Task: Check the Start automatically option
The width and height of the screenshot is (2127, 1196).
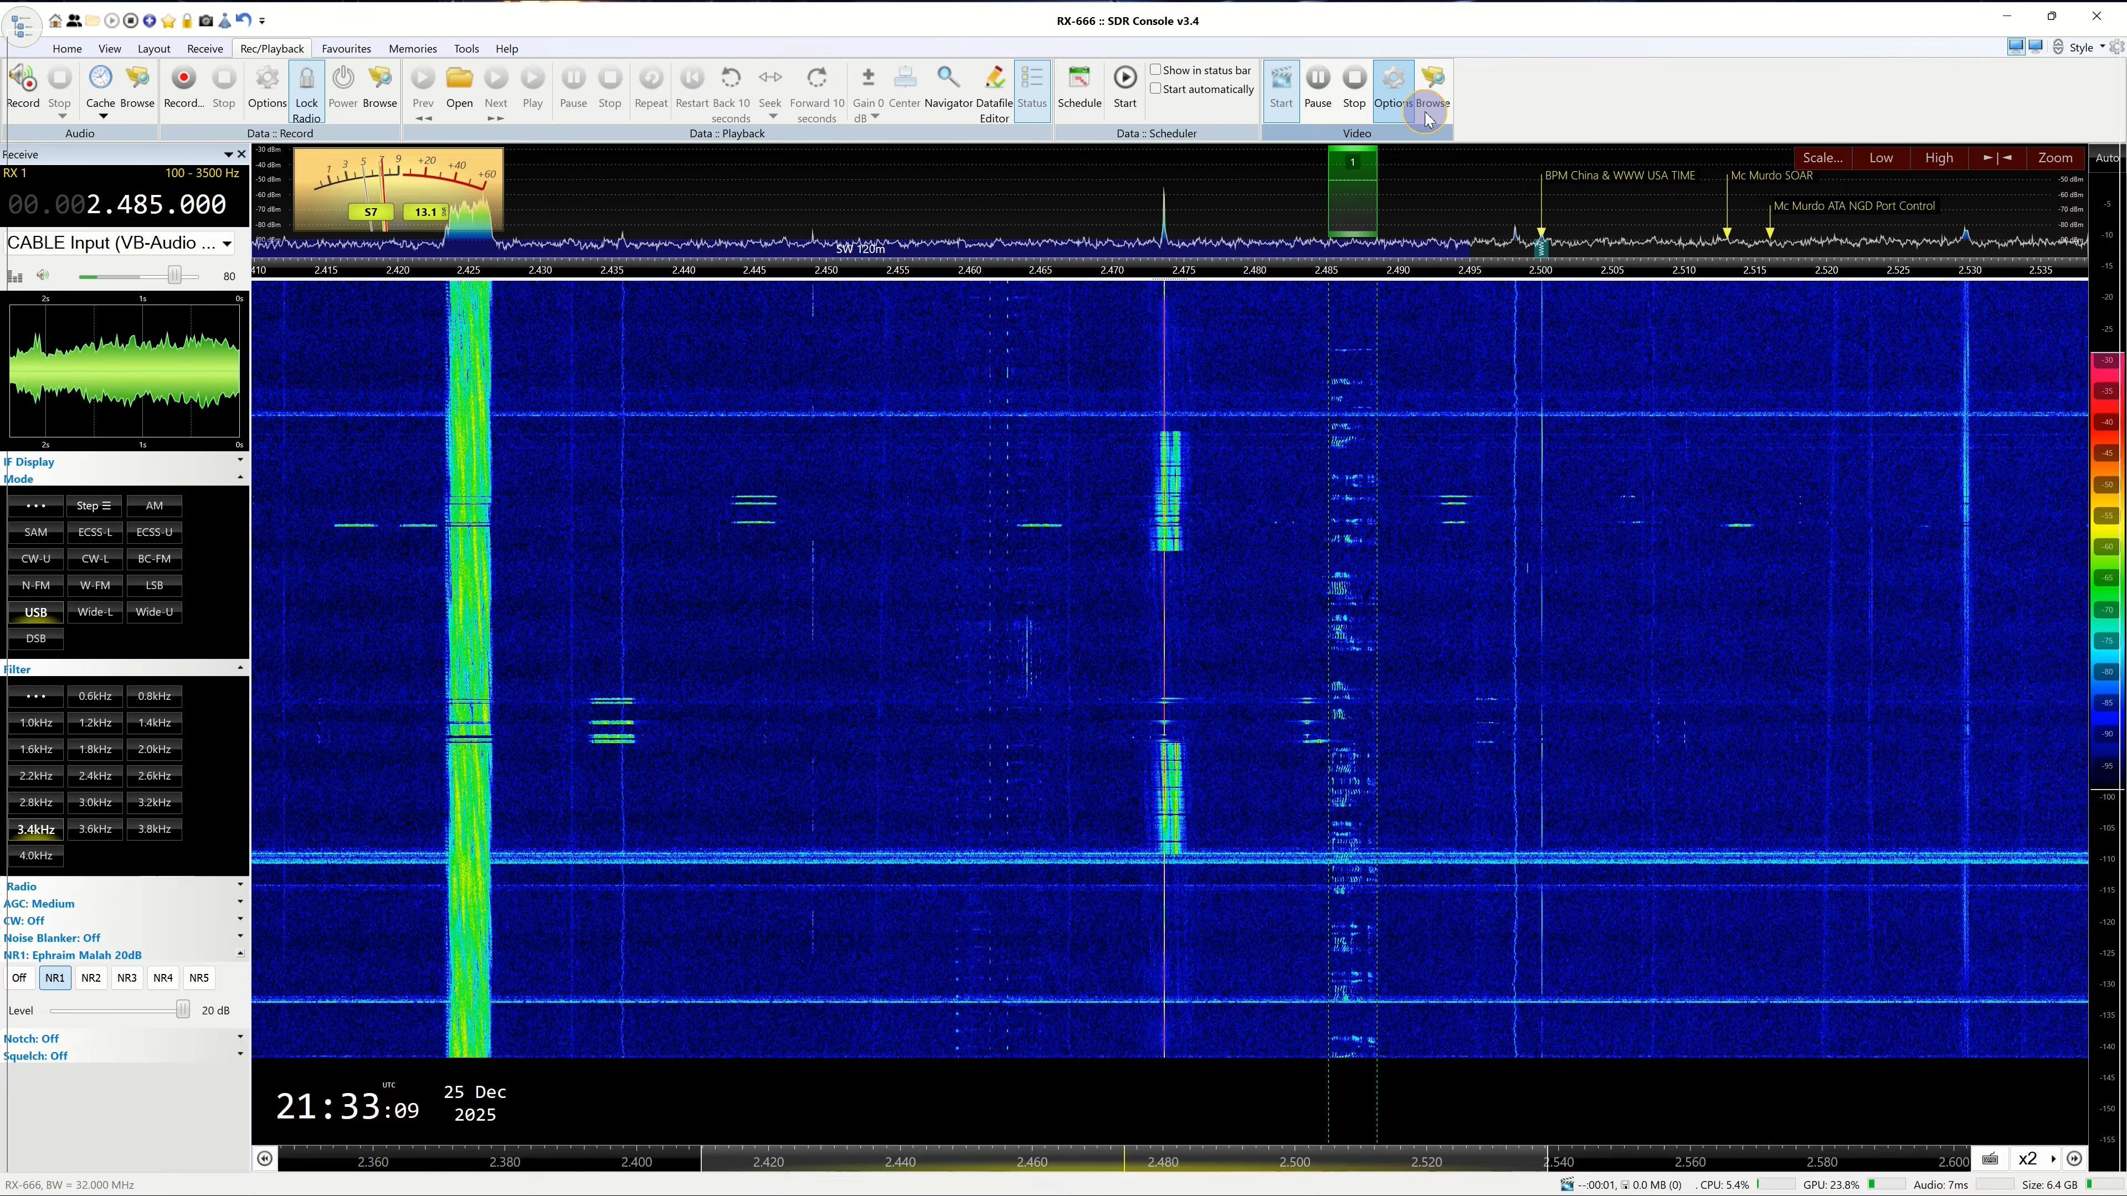Action: click(x=1156, y=89)
